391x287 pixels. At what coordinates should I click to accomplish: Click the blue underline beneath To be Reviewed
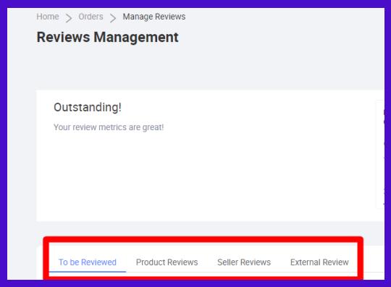pos(88,271)
